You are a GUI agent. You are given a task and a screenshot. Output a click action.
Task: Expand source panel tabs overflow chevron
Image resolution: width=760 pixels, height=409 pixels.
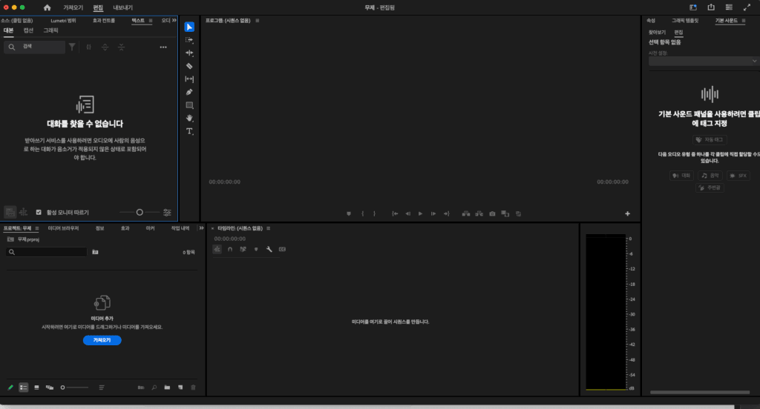(174, 20)
